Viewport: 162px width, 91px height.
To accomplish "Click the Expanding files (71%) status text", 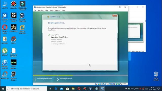I will click(59, 37).
